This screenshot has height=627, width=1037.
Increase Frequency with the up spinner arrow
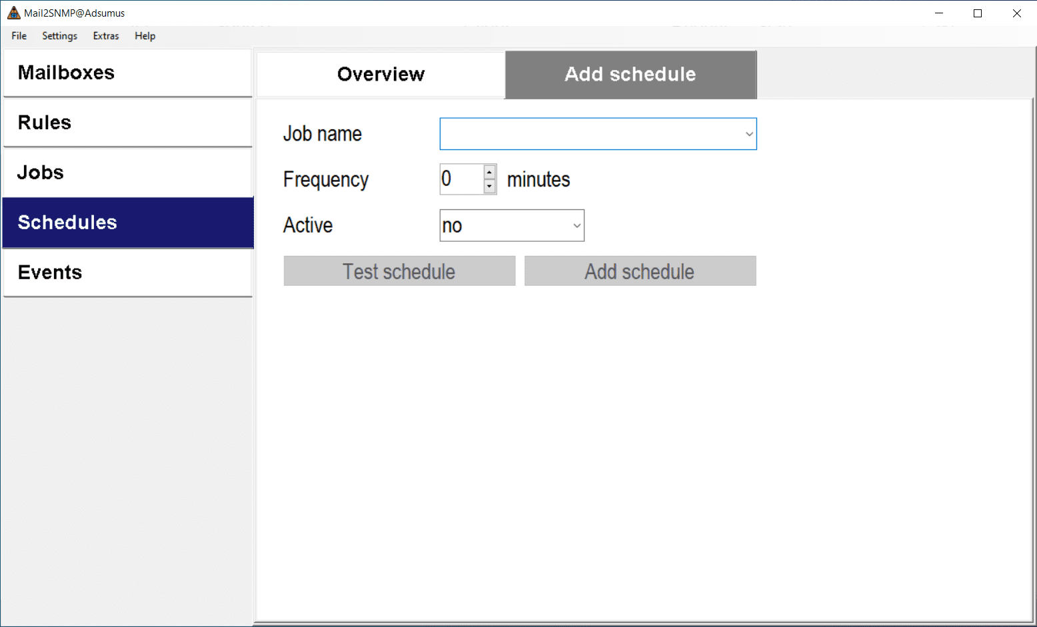[490, 172]
